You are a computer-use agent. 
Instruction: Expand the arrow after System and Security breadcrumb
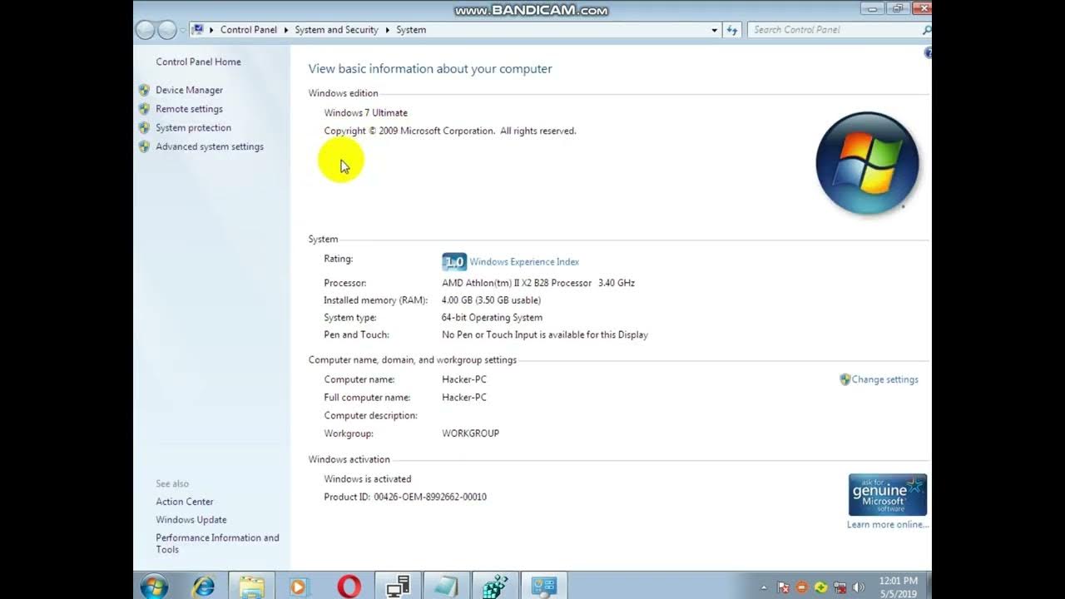click(x=388, y=30)
